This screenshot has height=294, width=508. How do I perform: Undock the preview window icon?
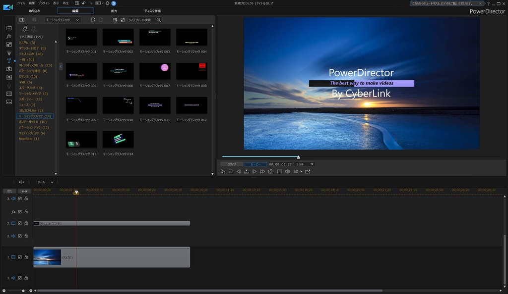coord(308,172)
